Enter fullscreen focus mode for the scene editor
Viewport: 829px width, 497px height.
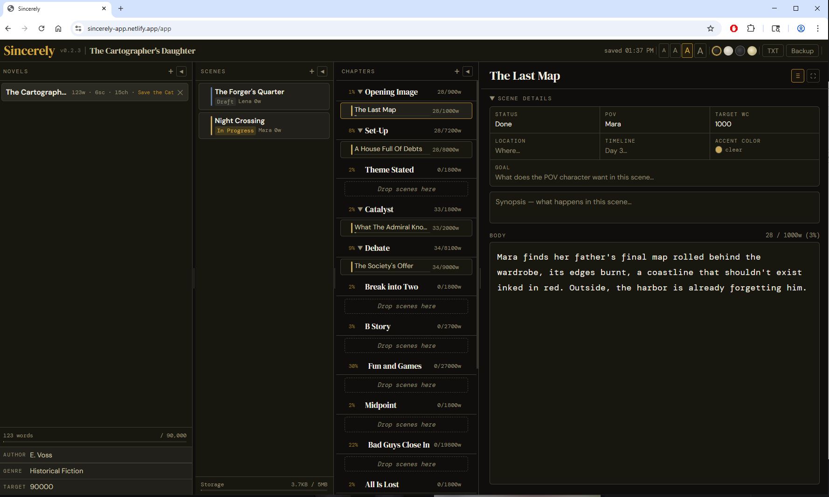[x=813, y=76]
